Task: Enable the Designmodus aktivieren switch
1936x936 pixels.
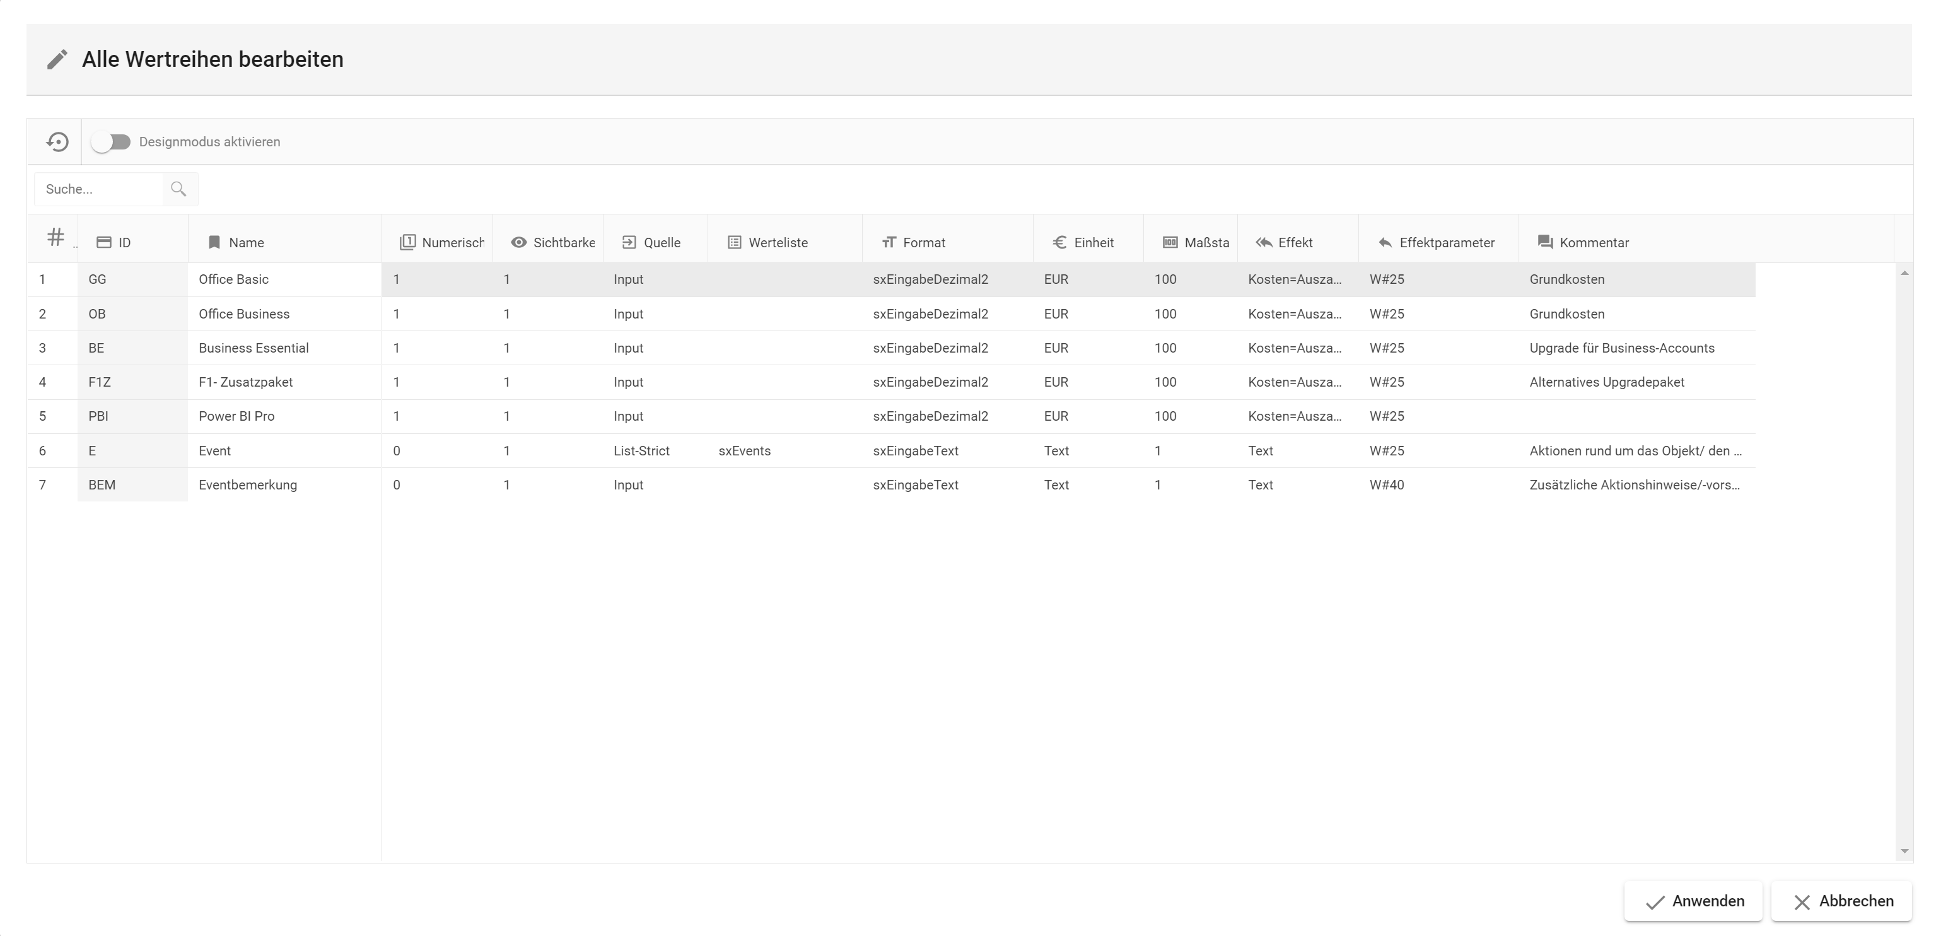Action: [110, 142]
